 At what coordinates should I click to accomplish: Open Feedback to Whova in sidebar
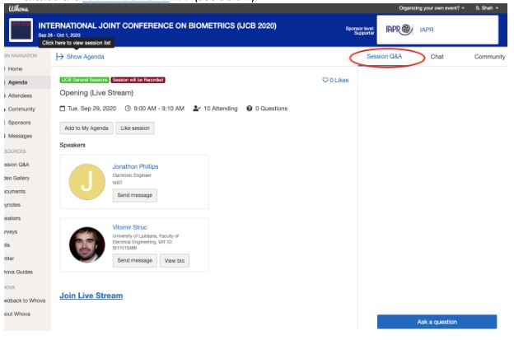[25, 300]
